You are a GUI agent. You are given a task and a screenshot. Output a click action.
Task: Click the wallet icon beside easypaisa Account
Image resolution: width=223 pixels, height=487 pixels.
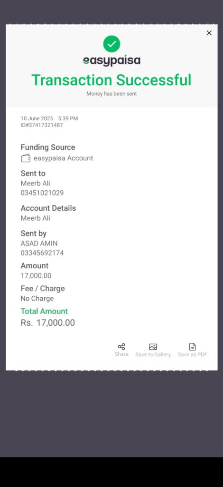(26, 158)
